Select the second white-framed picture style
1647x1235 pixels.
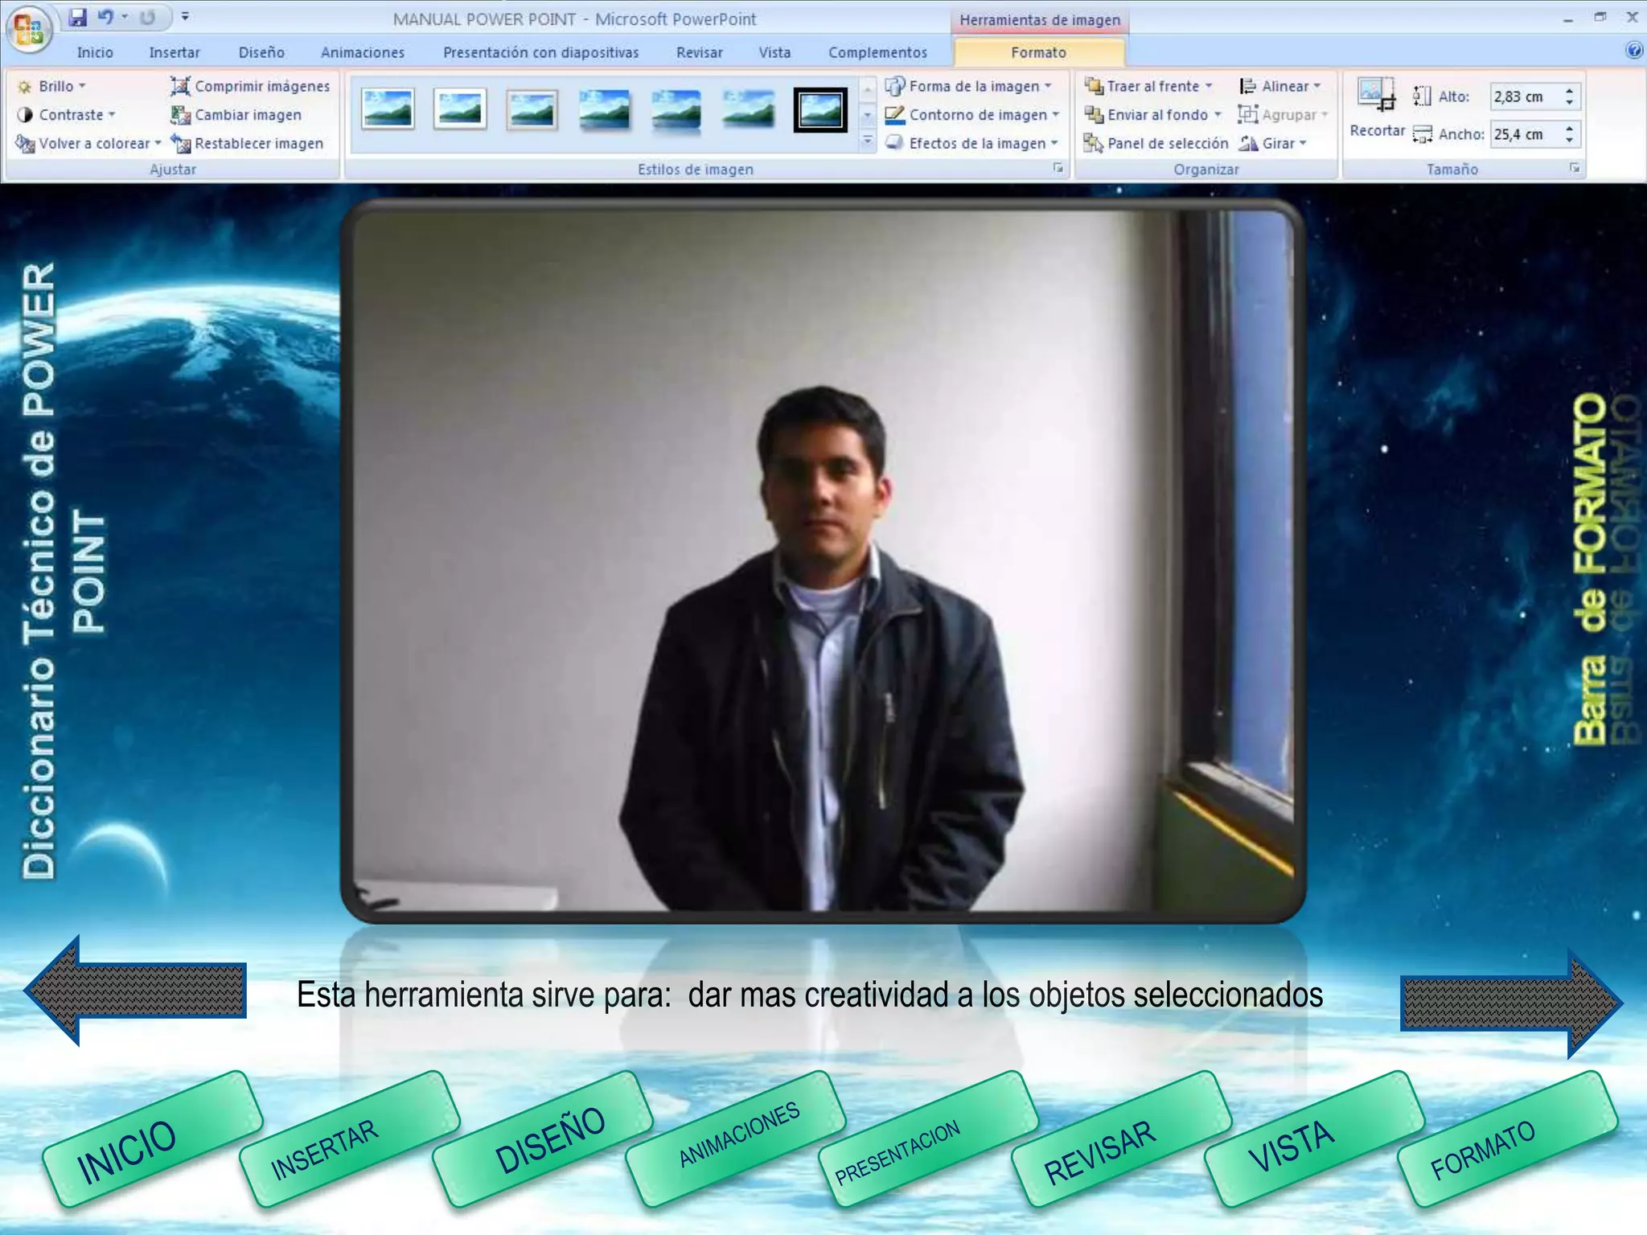[460, 109]
